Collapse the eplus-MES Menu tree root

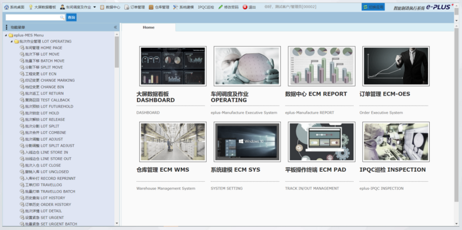(6, 35)
